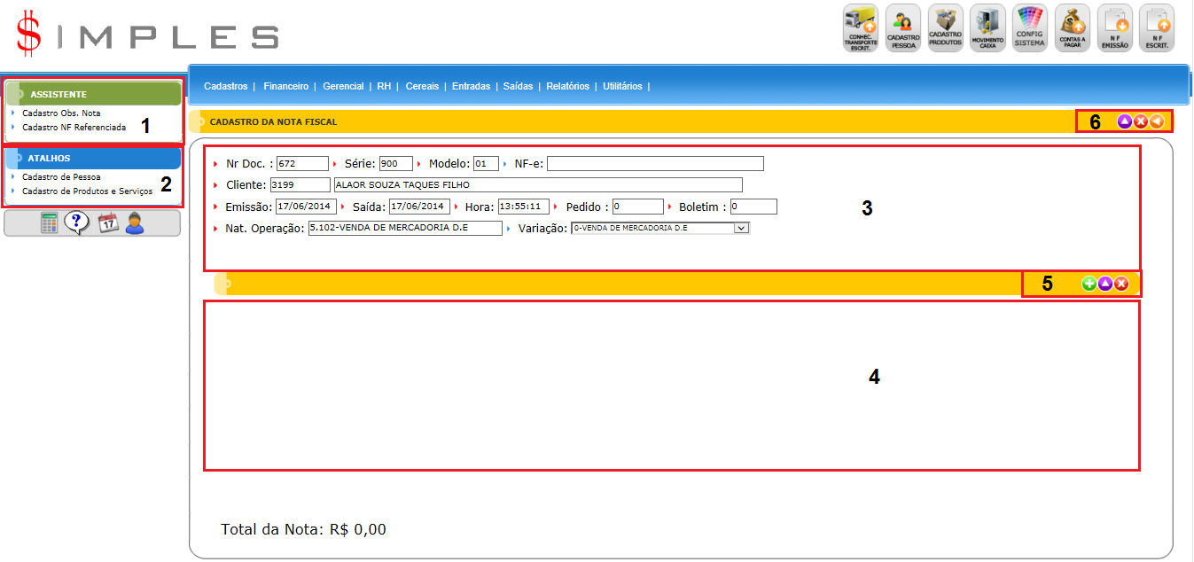Click the NF-e input field
The image size is (1194, 562).
click(x=655, y=164)
